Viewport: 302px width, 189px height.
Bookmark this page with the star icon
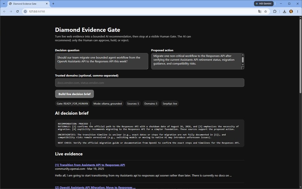pyautogui.click(x=266, y=12)
